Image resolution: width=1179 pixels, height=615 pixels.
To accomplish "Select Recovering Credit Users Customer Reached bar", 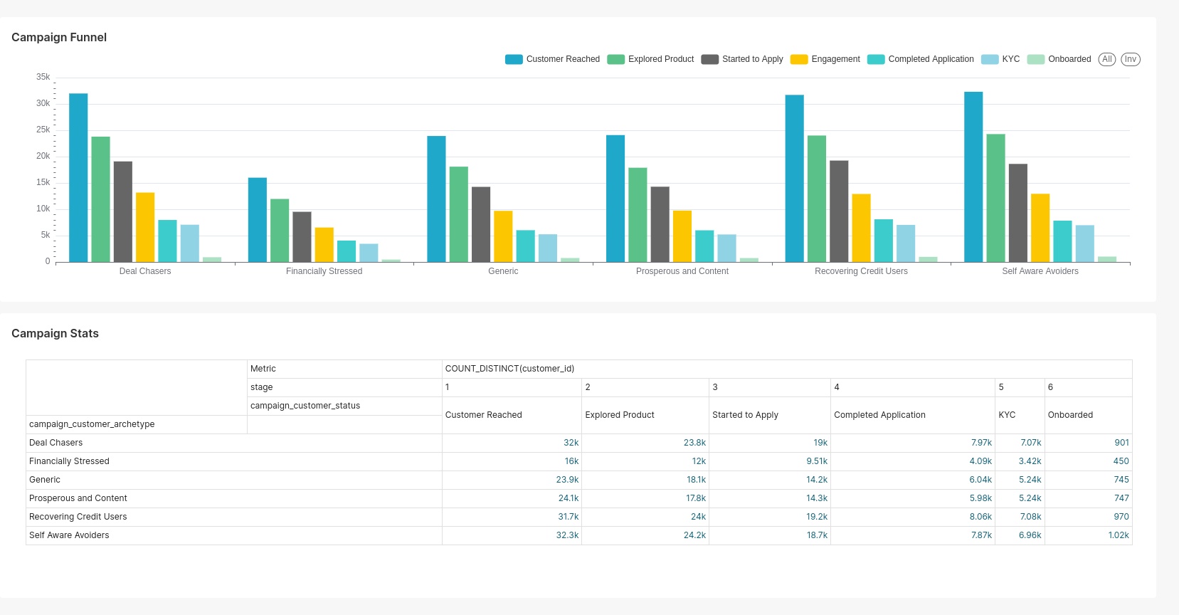I will pyautogui.click(x=795, y=179).
